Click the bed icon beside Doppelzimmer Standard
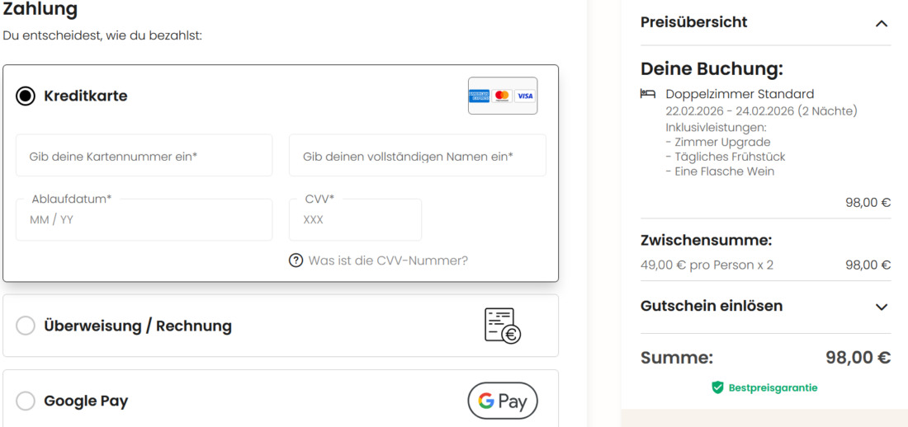Image resolution: width=908 pixels, height=427 pixels. coord(648,94)
